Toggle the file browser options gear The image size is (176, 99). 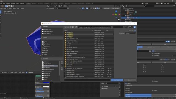coord(135,27)
